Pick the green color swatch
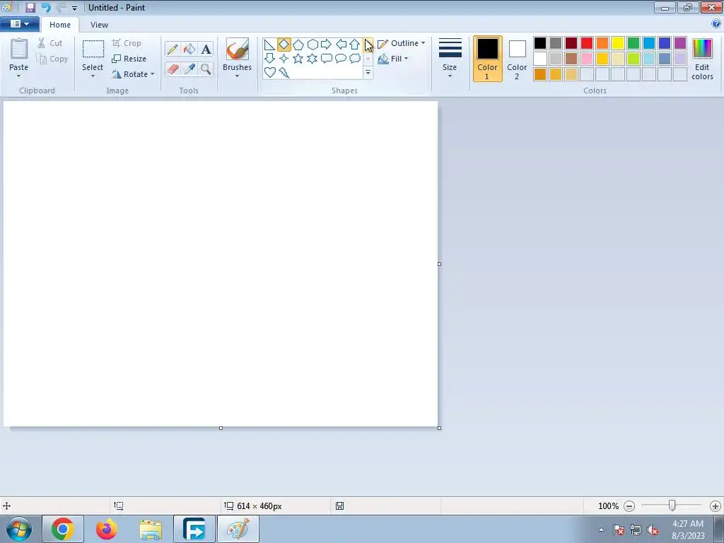This screenshot has height=543, width=724. [x=633, y=43]
